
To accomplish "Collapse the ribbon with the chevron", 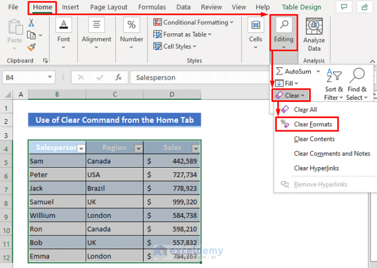I will pos(373,61).
